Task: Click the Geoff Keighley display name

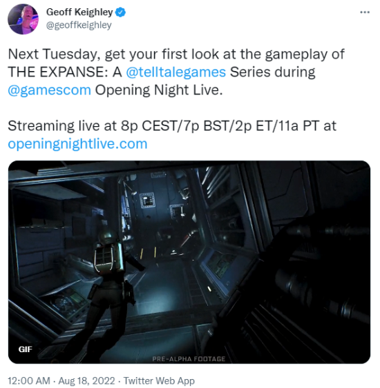Action: [79, 12]
